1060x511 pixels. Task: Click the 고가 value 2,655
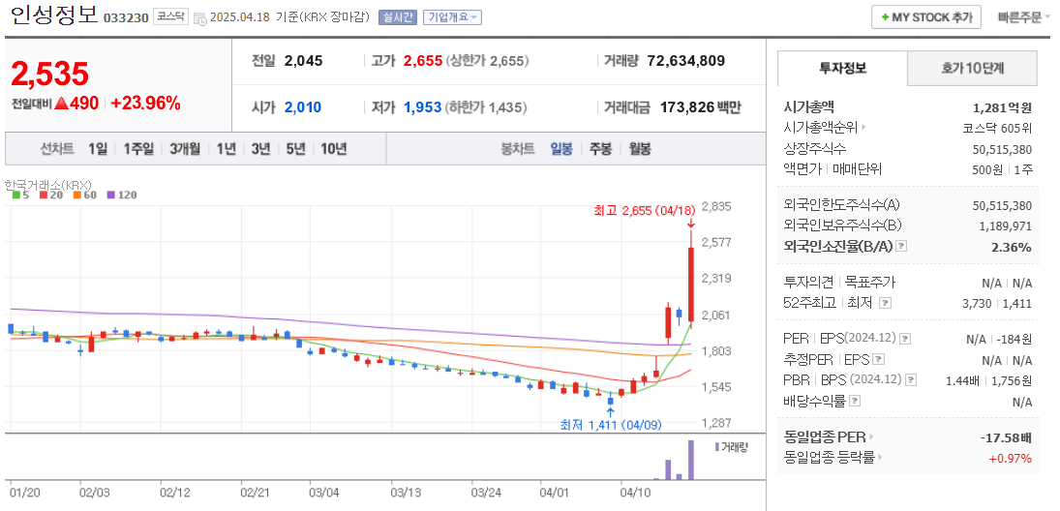click(x=422, y=61)
